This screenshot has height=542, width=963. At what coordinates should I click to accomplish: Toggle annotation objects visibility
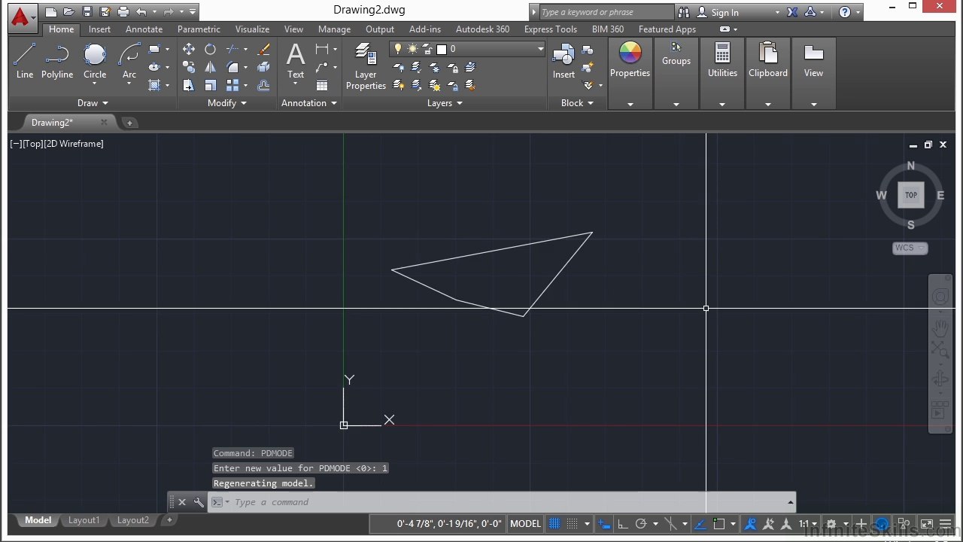750,524
